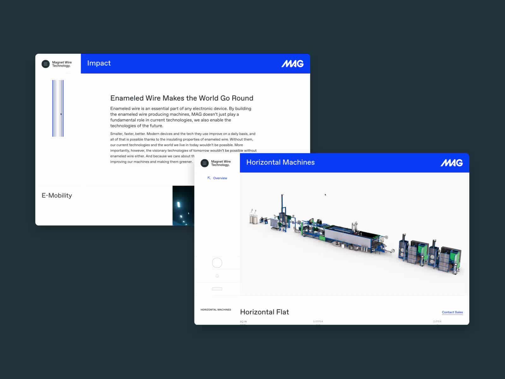
Task: Click the MAG logo in the Impact header
Action: [x=293, y=63]
